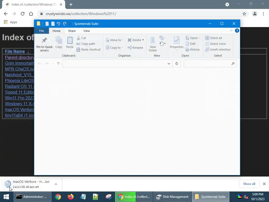
Task: Click History in Open group
Action: pyautogui.click(x=193, y=49)
